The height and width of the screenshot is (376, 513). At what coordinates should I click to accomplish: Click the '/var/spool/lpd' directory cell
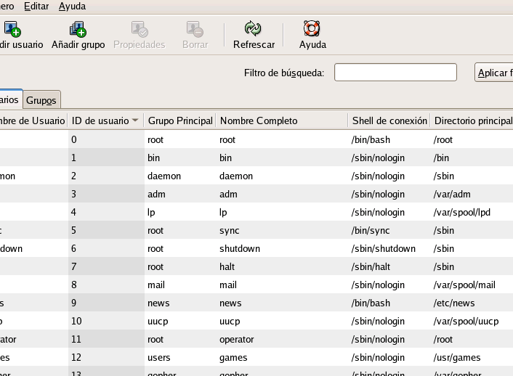coord(461,213)
